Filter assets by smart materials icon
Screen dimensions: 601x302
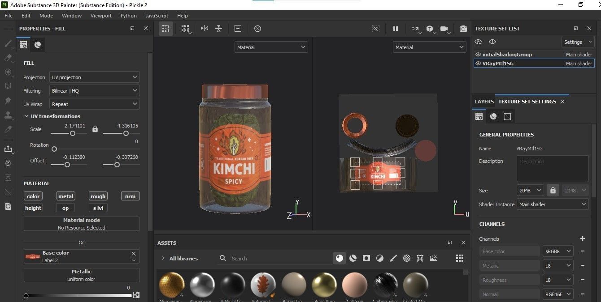click(x=353, y=258)
